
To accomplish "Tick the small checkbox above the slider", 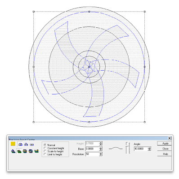I will pos(127,144).
